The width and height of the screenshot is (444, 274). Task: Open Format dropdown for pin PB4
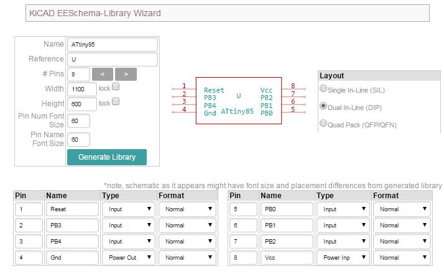click(187, 242)
